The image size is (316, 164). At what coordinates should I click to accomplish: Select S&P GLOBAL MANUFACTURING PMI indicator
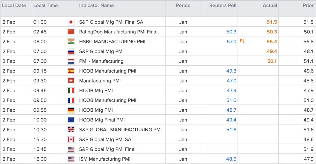pyautogui.click(x=120, y=130)
